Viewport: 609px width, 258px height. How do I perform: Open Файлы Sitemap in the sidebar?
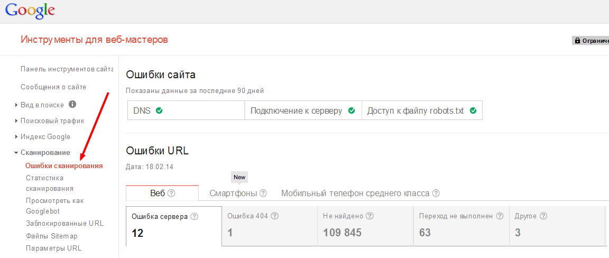[52, 236]
